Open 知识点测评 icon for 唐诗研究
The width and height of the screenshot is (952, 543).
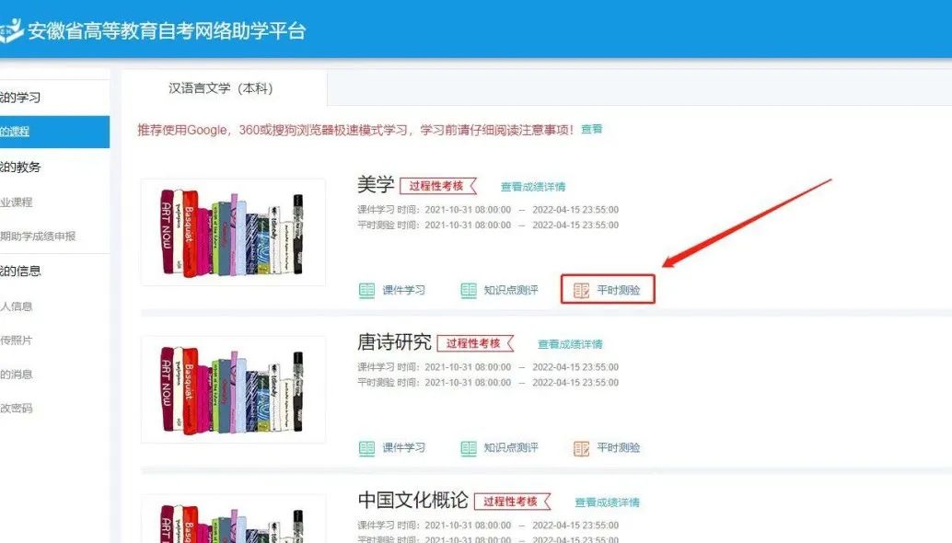[x=468, y=448]
